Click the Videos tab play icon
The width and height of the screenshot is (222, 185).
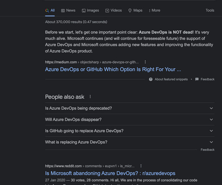coord(107,10)
